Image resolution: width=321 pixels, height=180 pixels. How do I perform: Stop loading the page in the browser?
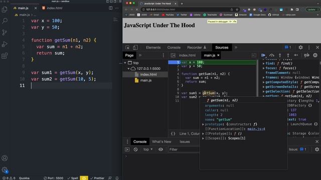point(137,9)
